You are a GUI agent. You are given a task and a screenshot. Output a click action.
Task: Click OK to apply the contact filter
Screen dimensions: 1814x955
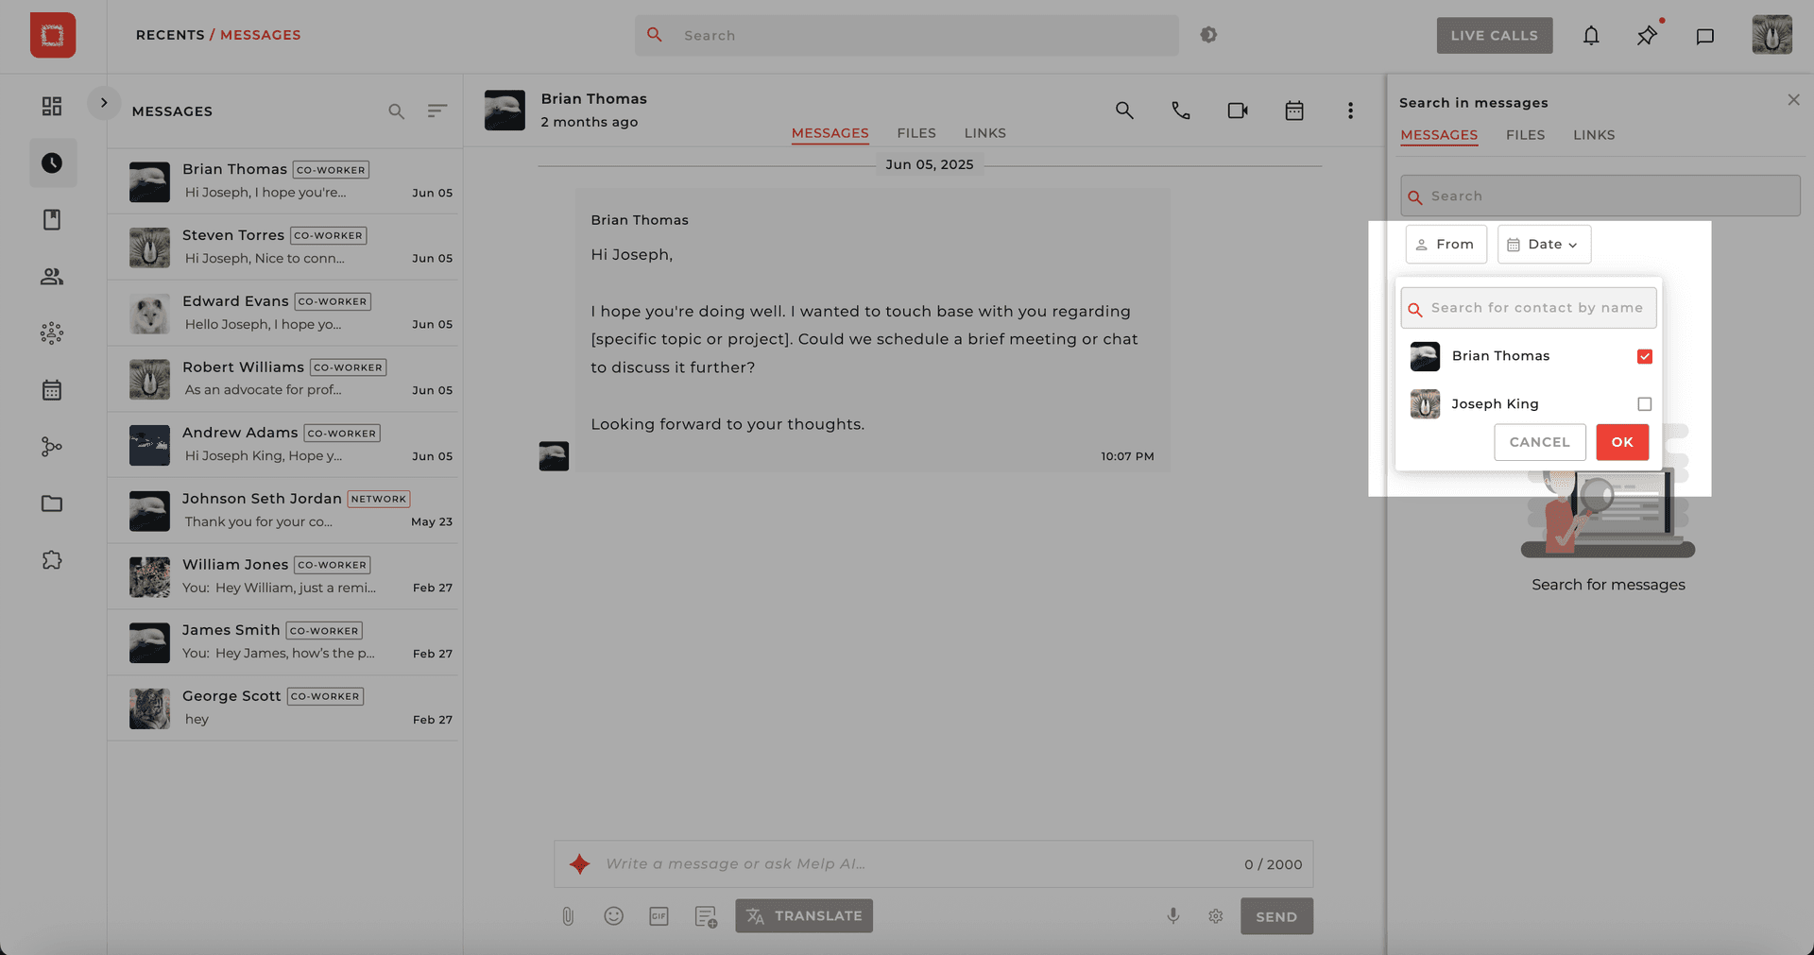coord(1621,442)
